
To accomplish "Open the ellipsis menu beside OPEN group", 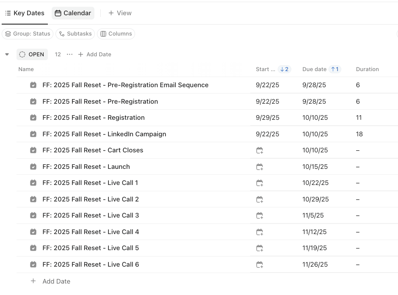I will tap(69, 54).
